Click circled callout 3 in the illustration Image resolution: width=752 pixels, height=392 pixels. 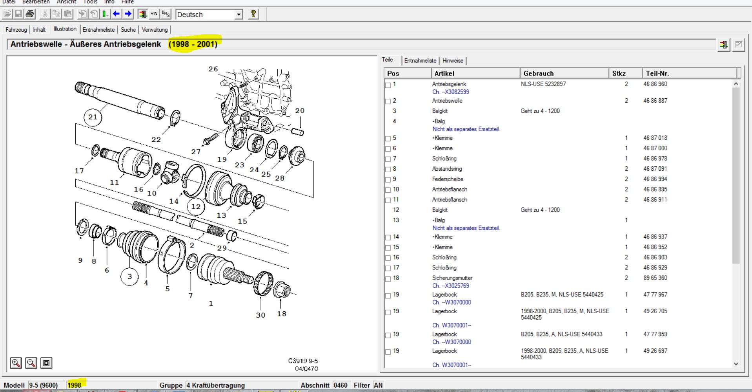pos(129,276)
